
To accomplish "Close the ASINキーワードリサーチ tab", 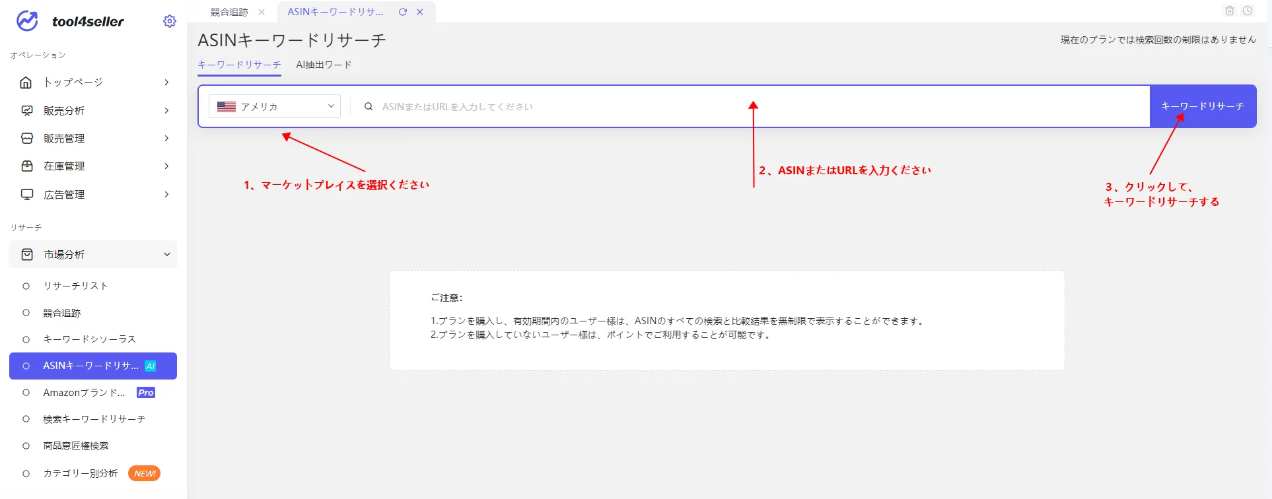I will 420,12.
